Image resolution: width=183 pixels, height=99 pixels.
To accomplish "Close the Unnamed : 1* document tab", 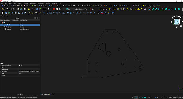I will pos(53,94).
